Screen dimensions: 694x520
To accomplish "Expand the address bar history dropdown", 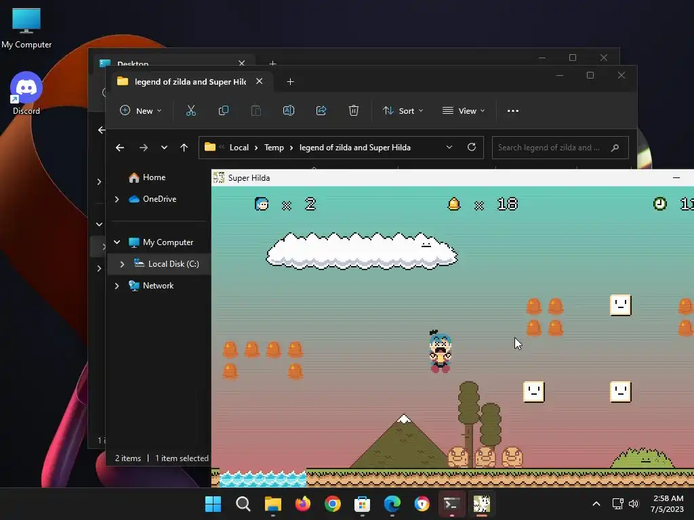I will click(x=449, y=147).
